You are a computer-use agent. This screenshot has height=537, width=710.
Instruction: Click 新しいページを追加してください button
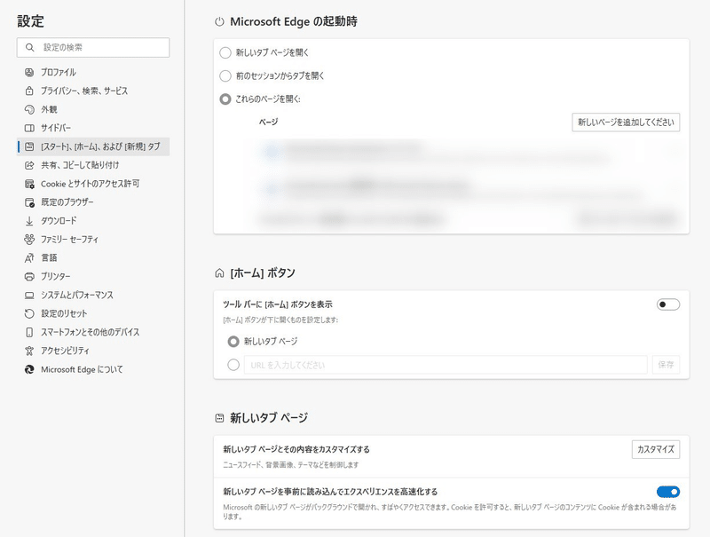[626, 122]
